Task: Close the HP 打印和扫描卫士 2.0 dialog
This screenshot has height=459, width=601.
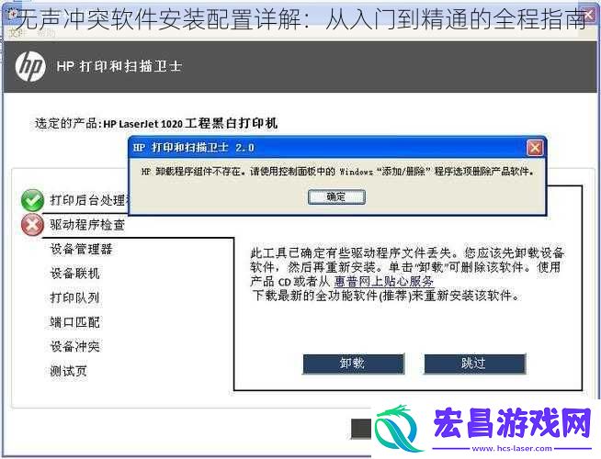Action: click(535, 148)
